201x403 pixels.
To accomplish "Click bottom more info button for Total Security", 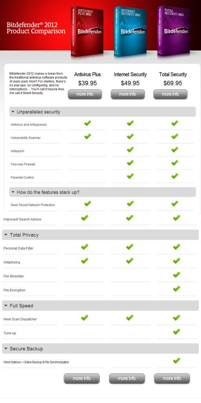I will [x=172, y=379].
